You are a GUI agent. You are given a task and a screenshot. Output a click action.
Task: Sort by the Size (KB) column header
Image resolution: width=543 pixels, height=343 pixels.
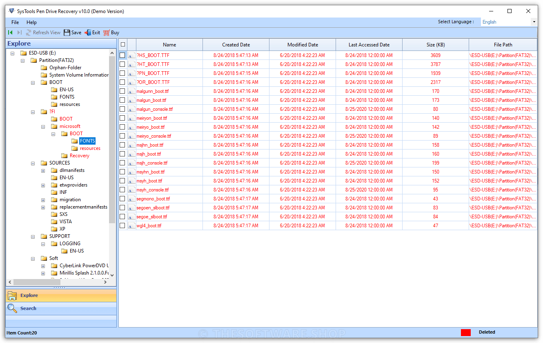point(435,45)
